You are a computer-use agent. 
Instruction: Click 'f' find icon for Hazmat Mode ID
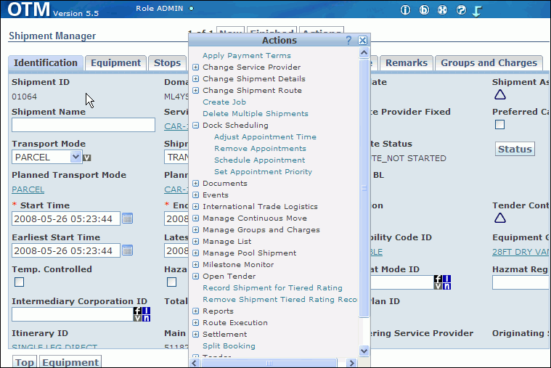(438, 279)
